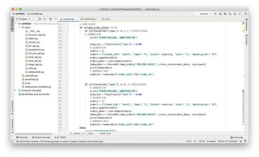
Task: Select futures_api.py in project tree
Action: point(35,53)
